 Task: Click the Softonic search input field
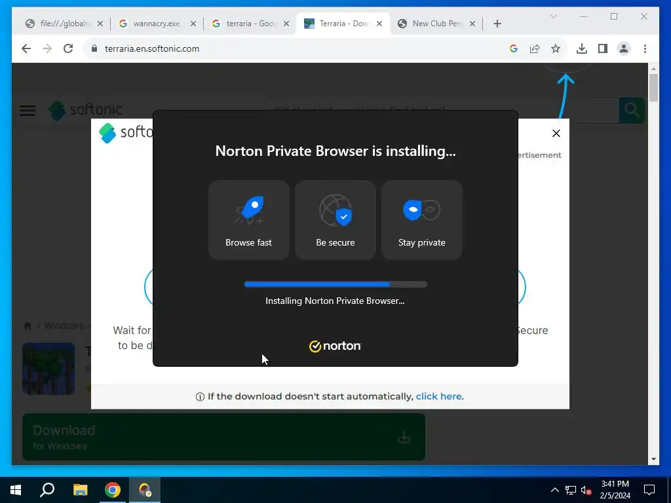(441, 110)
